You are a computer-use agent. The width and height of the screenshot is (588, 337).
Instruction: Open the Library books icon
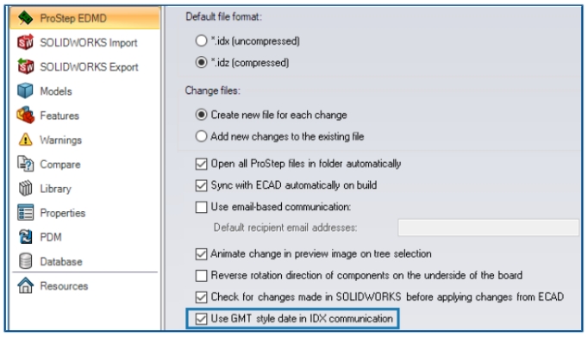coord(26,189)
